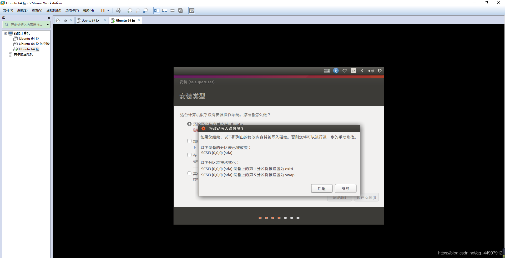Screen dimensions: 505x258
Task: Open the 编辑(E) menu
Action: point(22,11)
